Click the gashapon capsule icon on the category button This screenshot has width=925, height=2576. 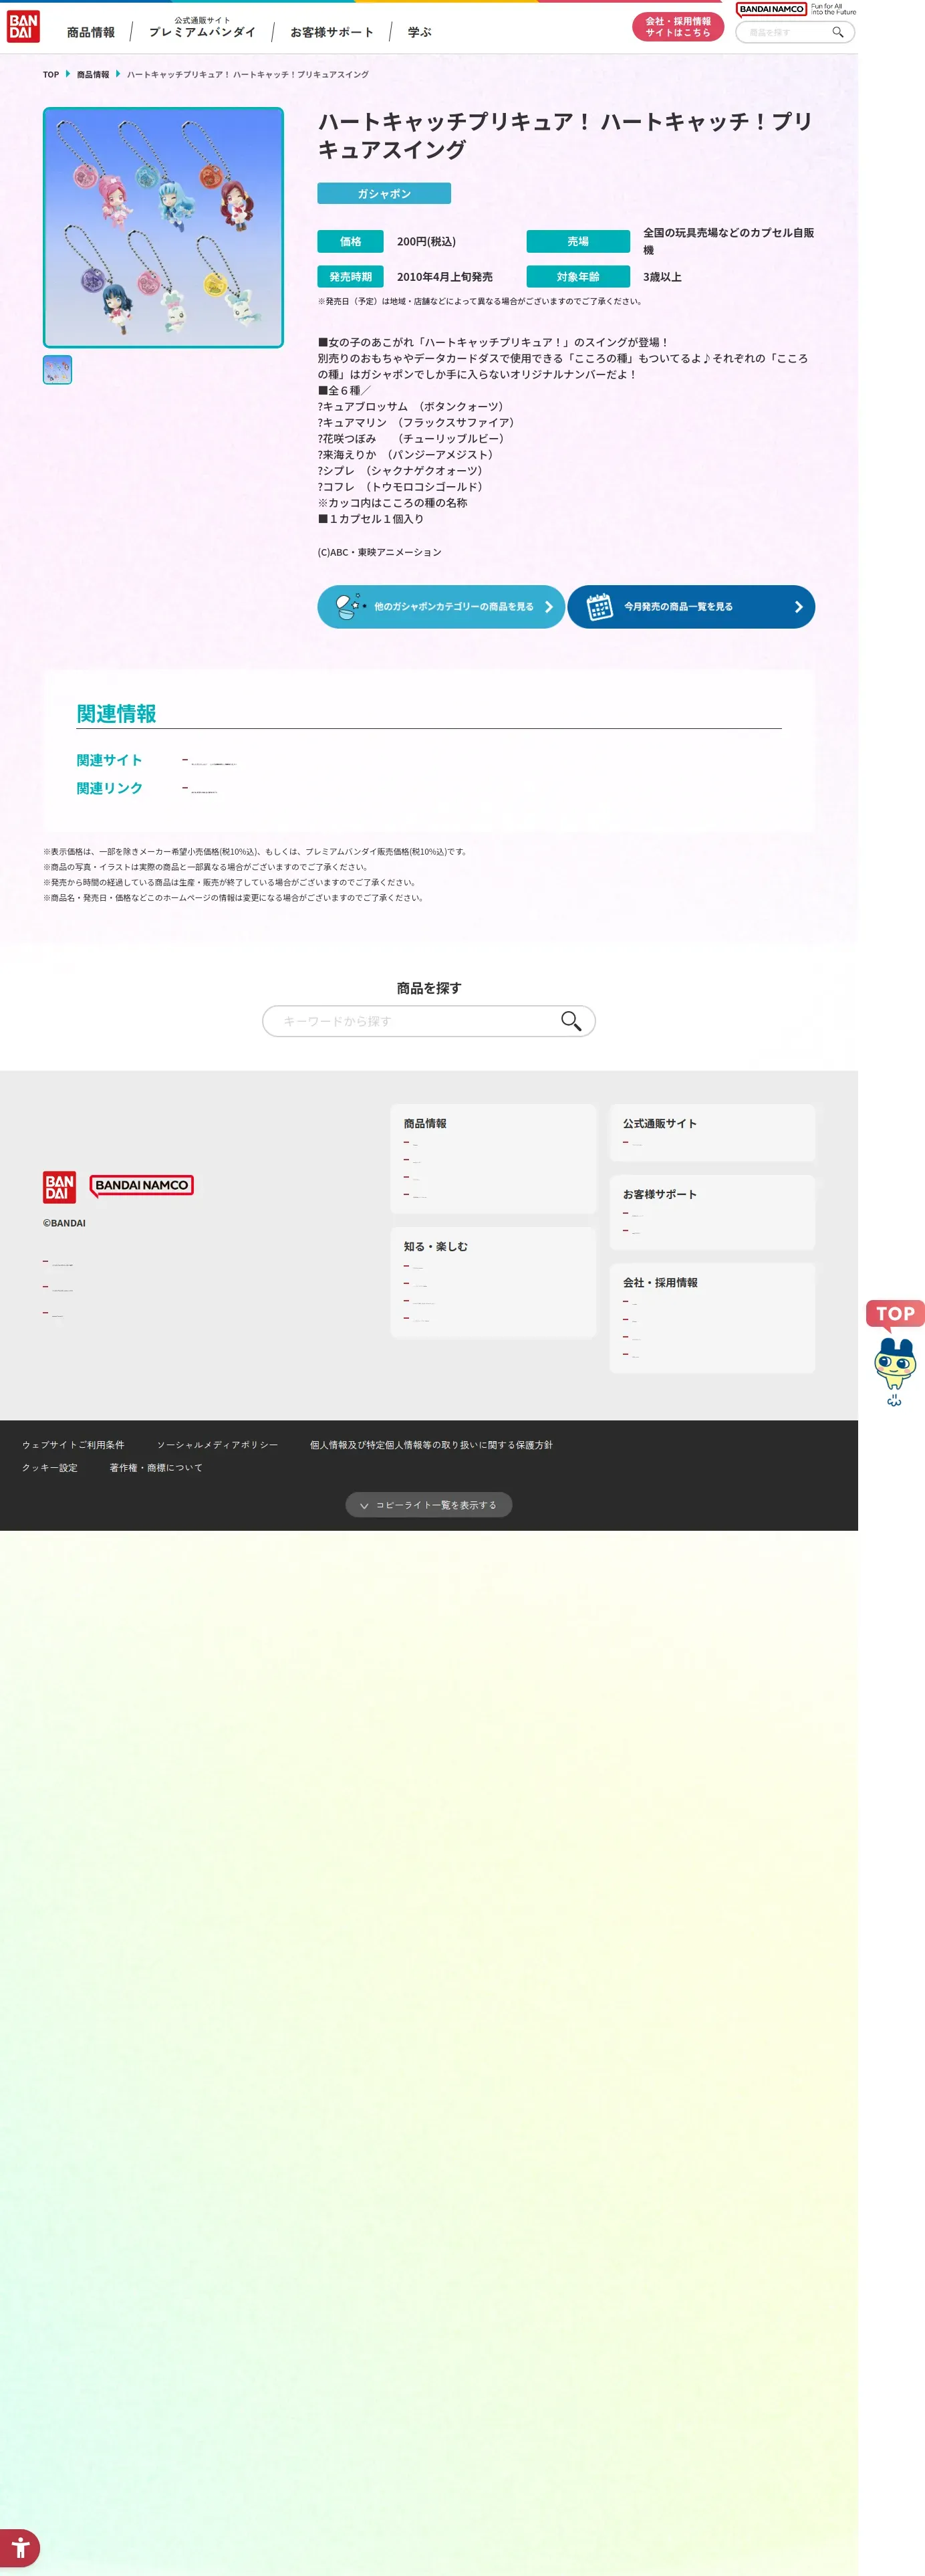pyautogui.click(x=350, y=606)
